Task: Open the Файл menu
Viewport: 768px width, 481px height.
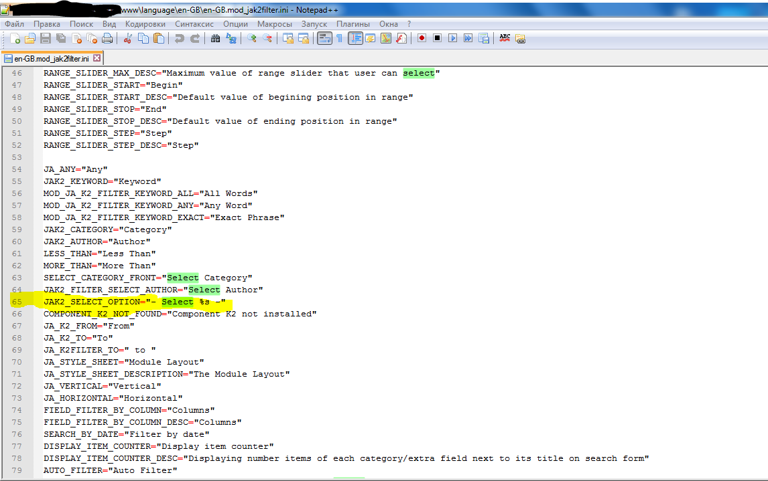Action: coord(14,24)
